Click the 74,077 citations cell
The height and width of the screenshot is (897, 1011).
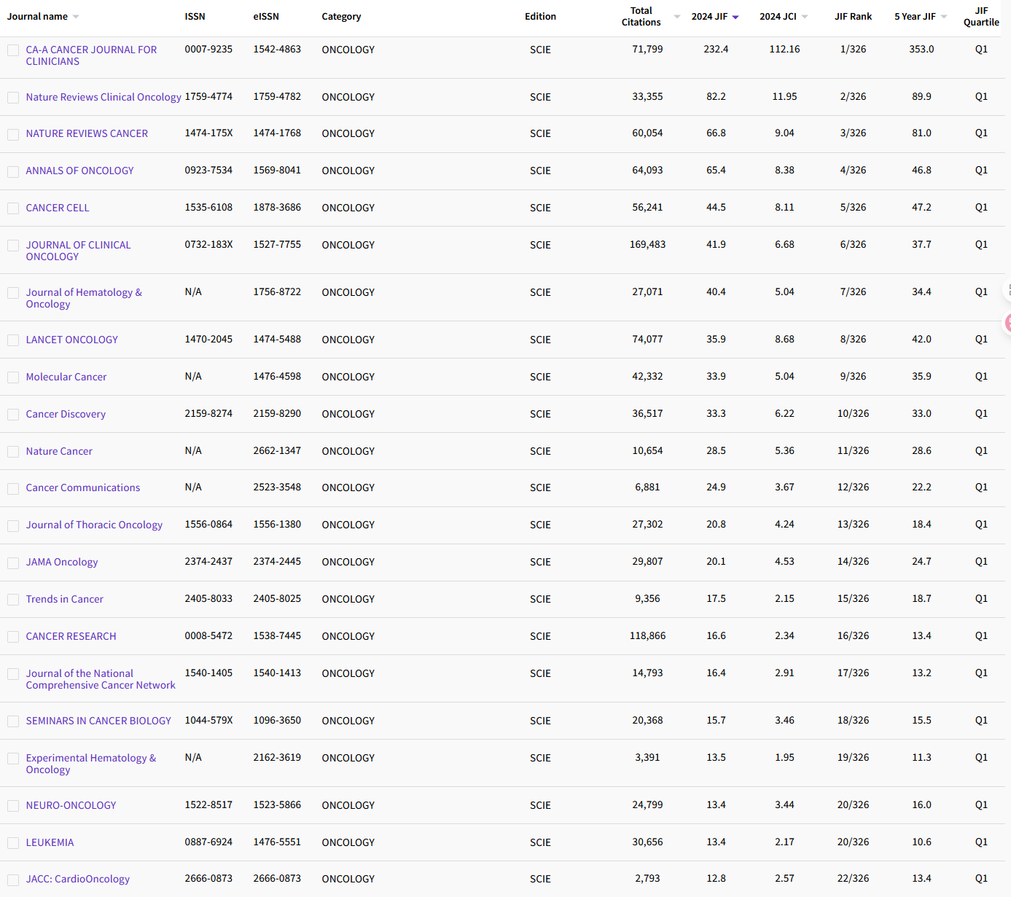[x=647, y=339]
